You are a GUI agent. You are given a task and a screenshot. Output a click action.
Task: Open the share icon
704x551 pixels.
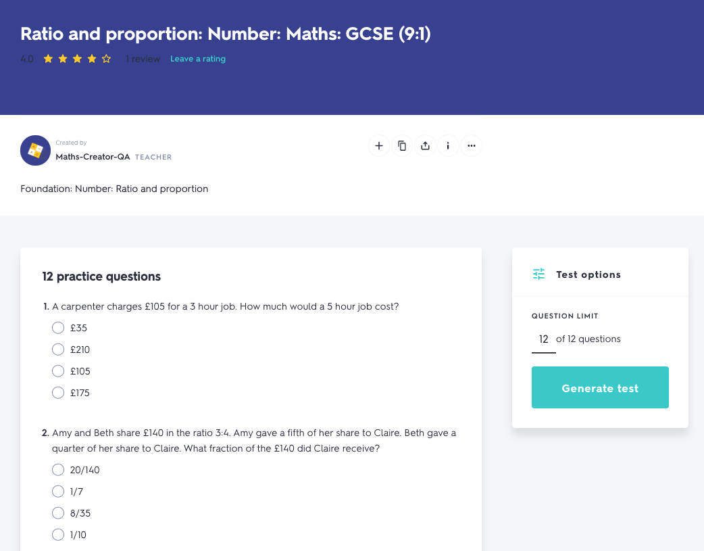[x=425, y=145]
